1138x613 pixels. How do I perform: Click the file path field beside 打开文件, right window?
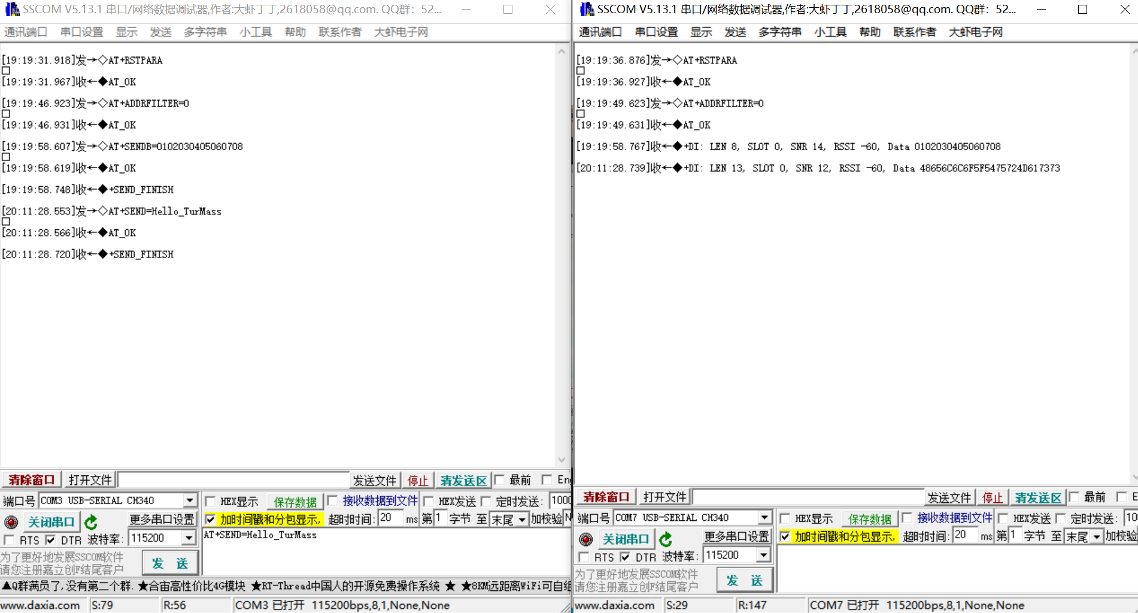point(808,497)
